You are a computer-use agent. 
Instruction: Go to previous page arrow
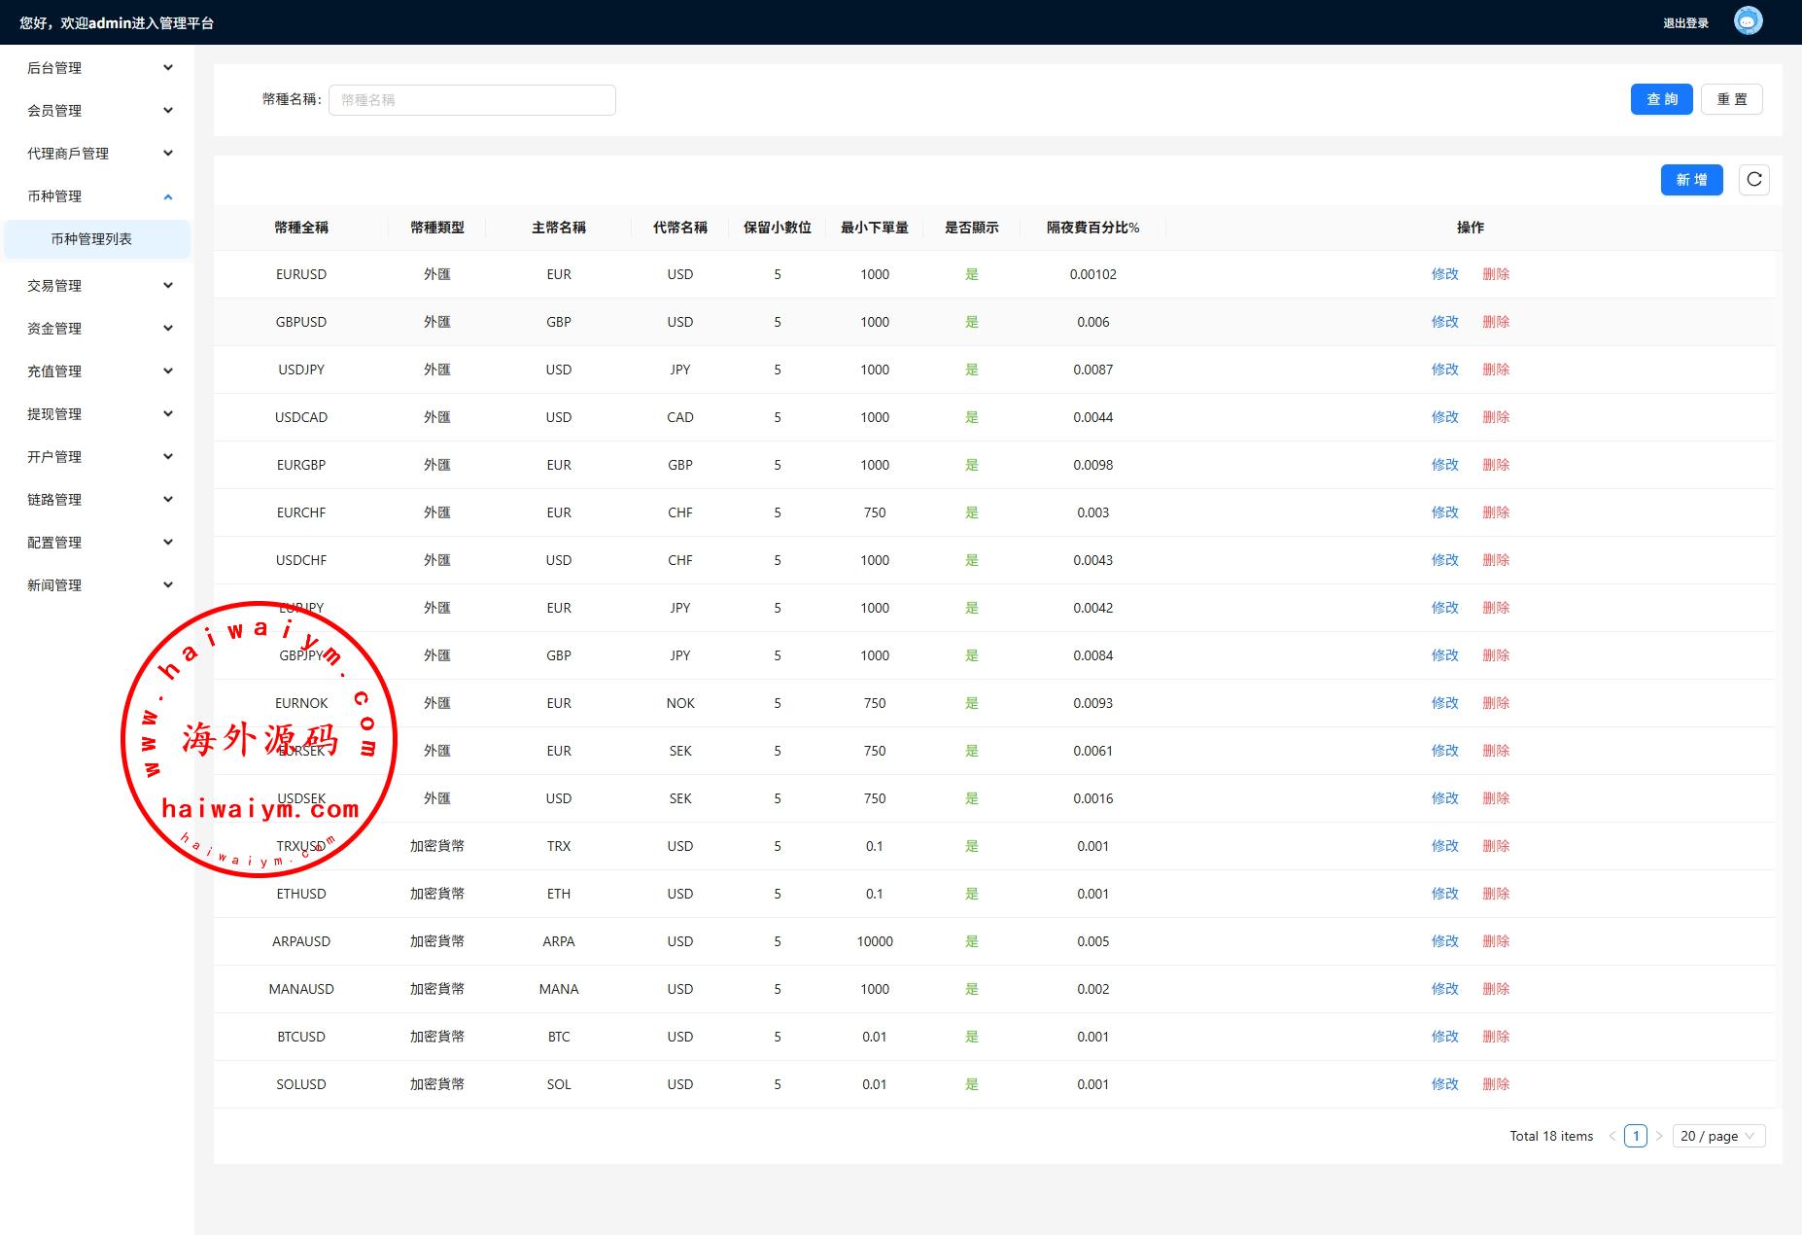tap(1612, 1136)
